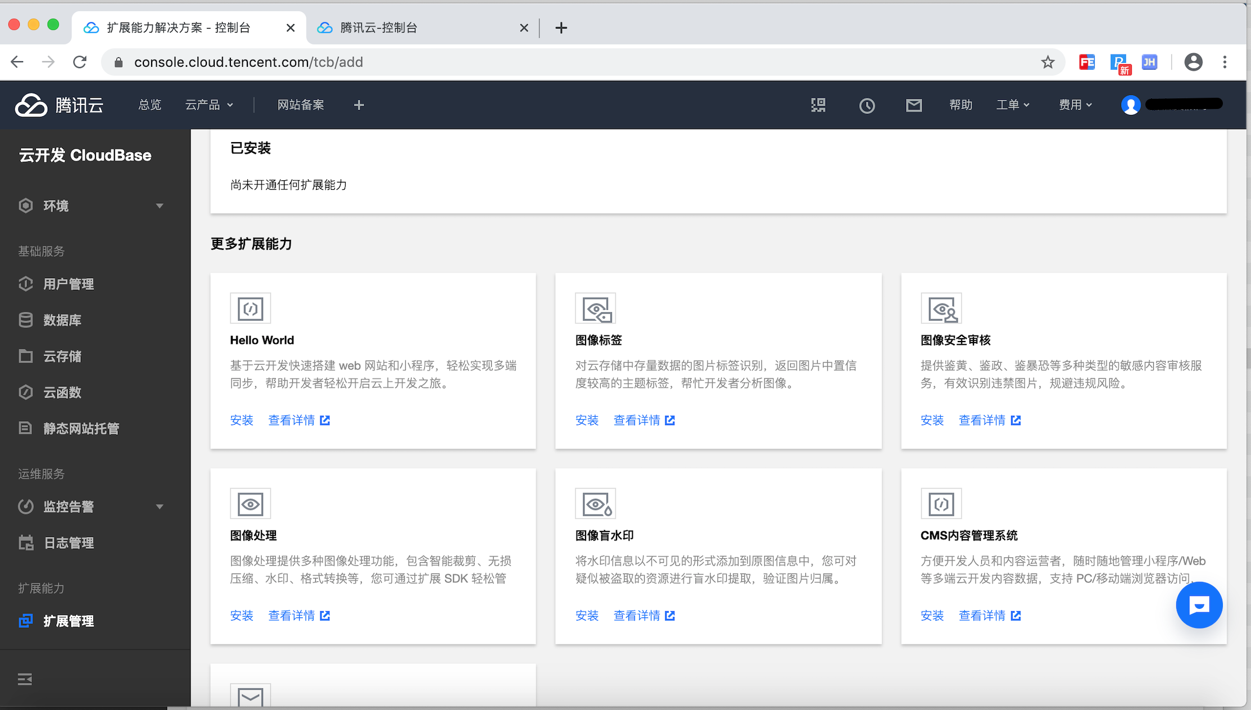Click 安装 under 图像盲水印 card
Viewport: 1251px width, 710px height.
pyautogui.click(x=587, y=616)
